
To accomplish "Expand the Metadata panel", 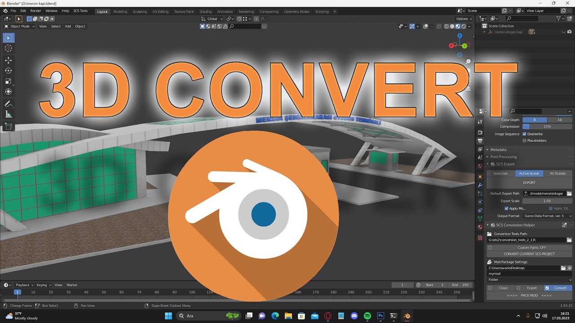I will 498,150.
